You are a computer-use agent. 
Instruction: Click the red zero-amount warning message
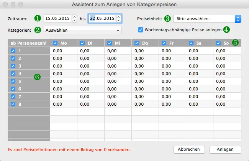(69, 150)
